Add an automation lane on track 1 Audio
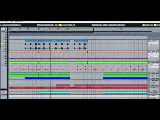Image resolution: width=160 pixels, height=120 pixels. click(x=158, y=49)
